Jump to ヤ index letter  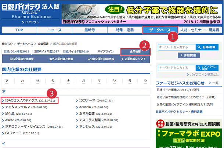click(x=115, y=81)
